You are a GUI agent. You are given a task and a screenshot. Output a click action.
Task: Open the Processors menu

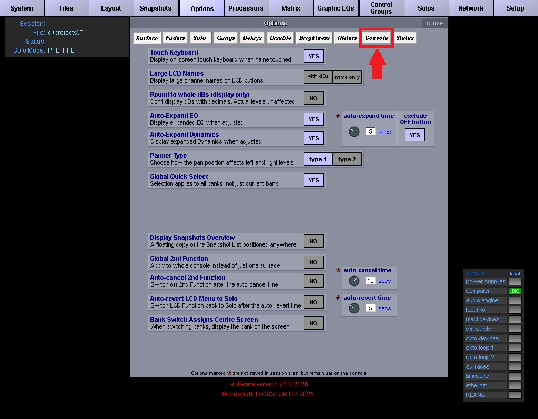pos(246,8)
